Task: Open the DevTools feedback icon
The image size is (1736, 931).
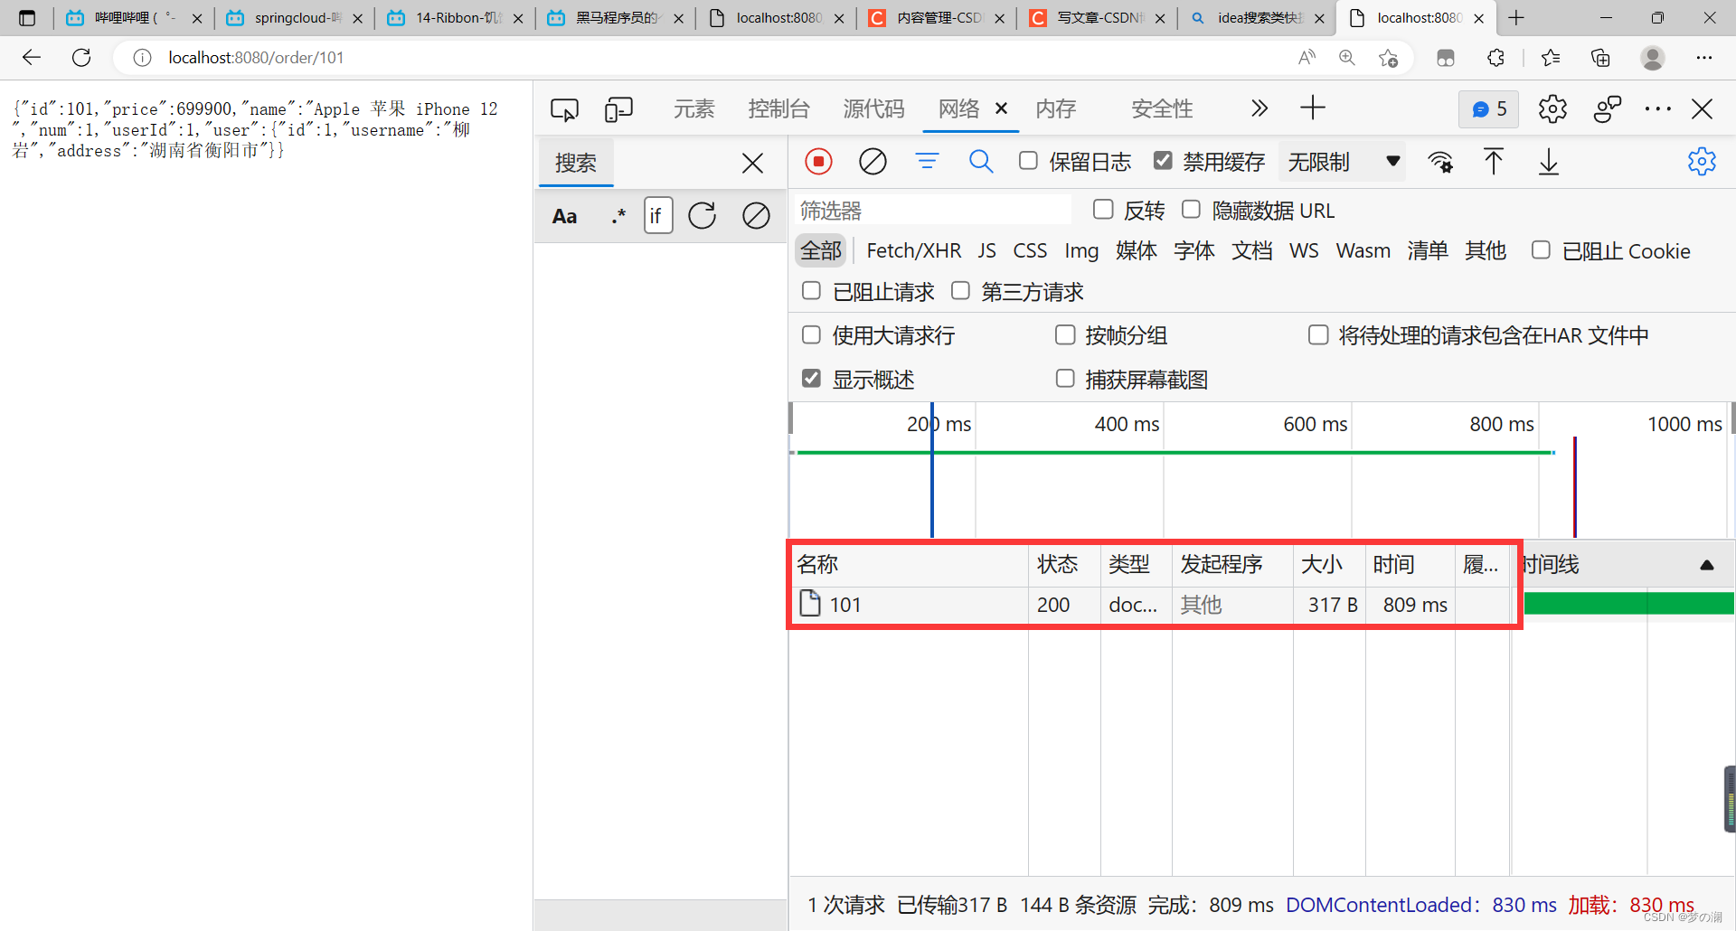Action: click(1607, 109)
